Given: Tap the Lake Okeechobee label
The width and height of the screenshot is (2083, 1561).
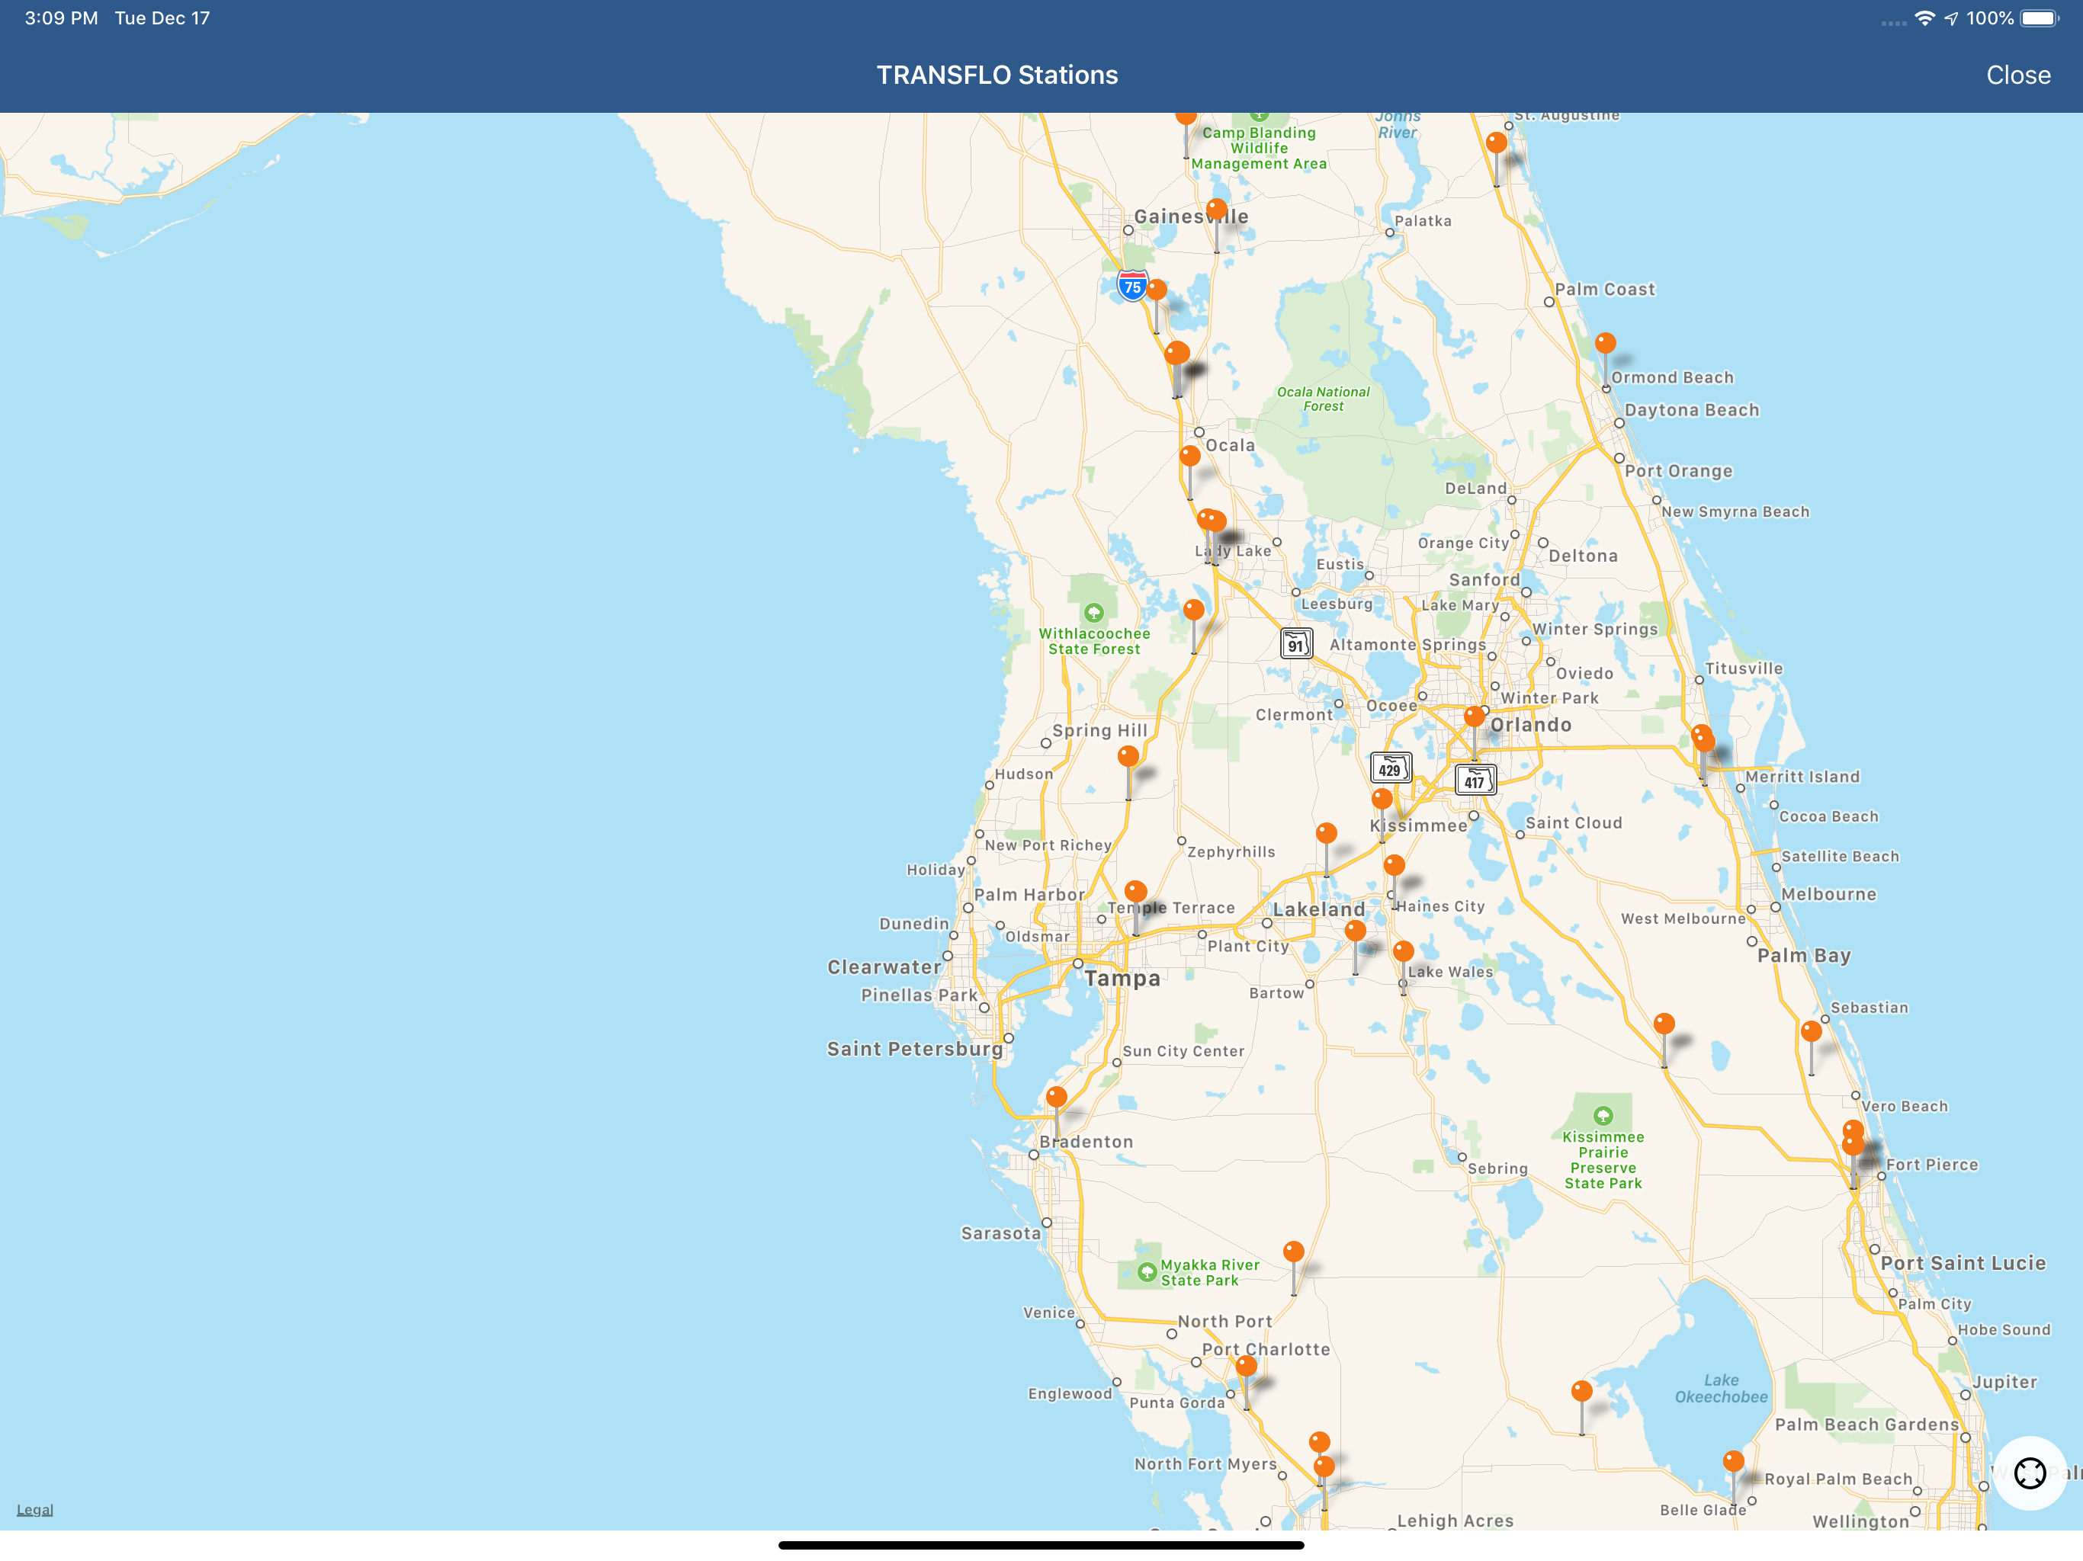Looking at the screenshot, I should [1720, 1389].
